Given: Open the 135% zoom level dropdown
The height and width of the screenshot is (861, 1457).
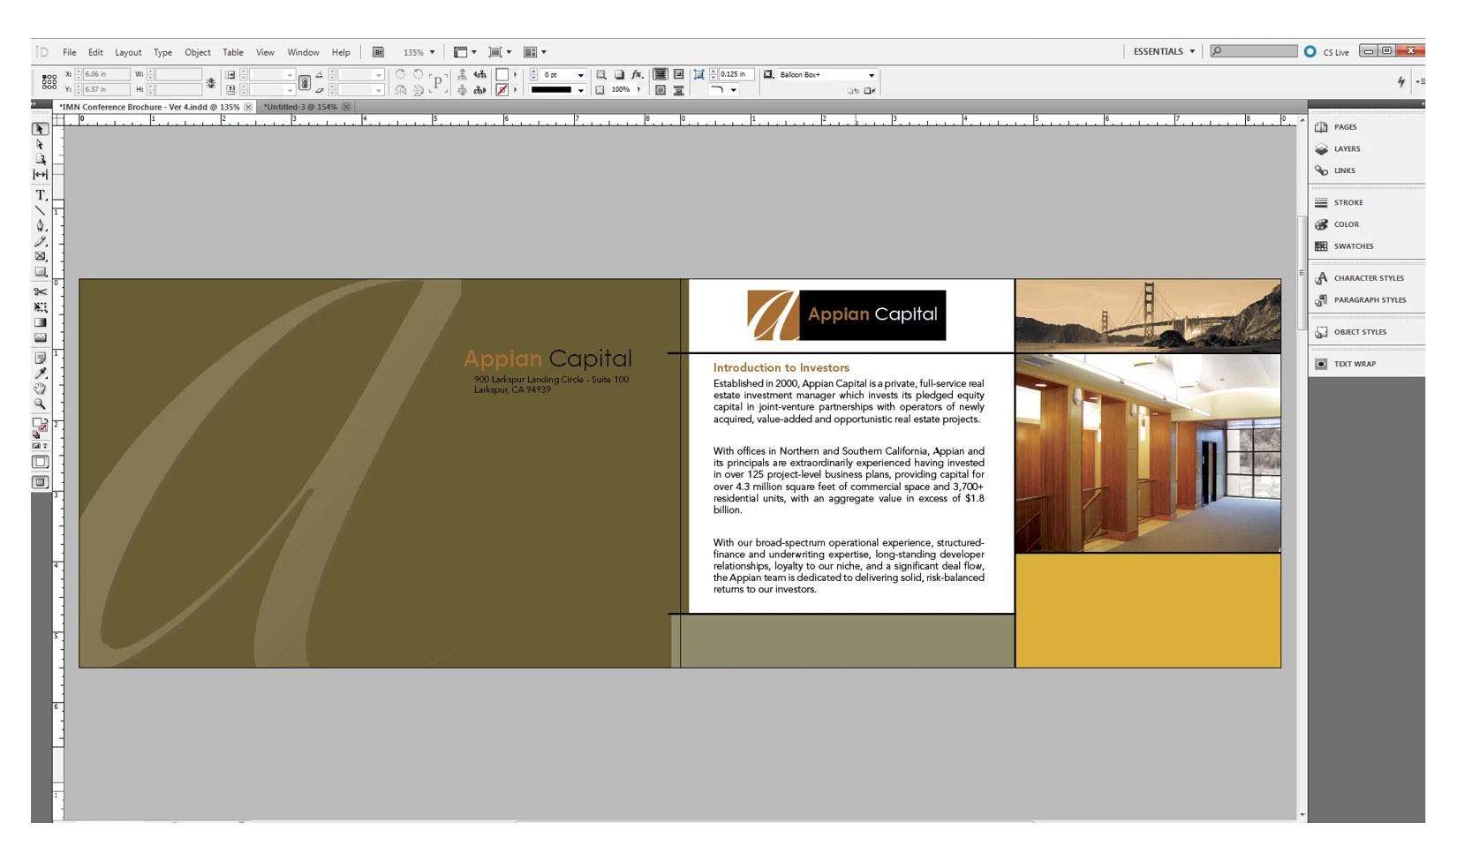Looking at the screenshot, I should (x=432, y=52).
